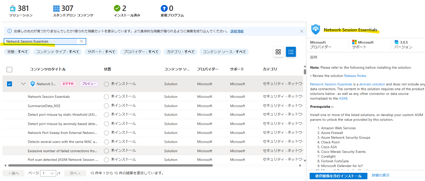Viewport: 425px width, 181px height.
Task: Open the domain solution link
Action: pyautogui.click(x=372, y=84)
